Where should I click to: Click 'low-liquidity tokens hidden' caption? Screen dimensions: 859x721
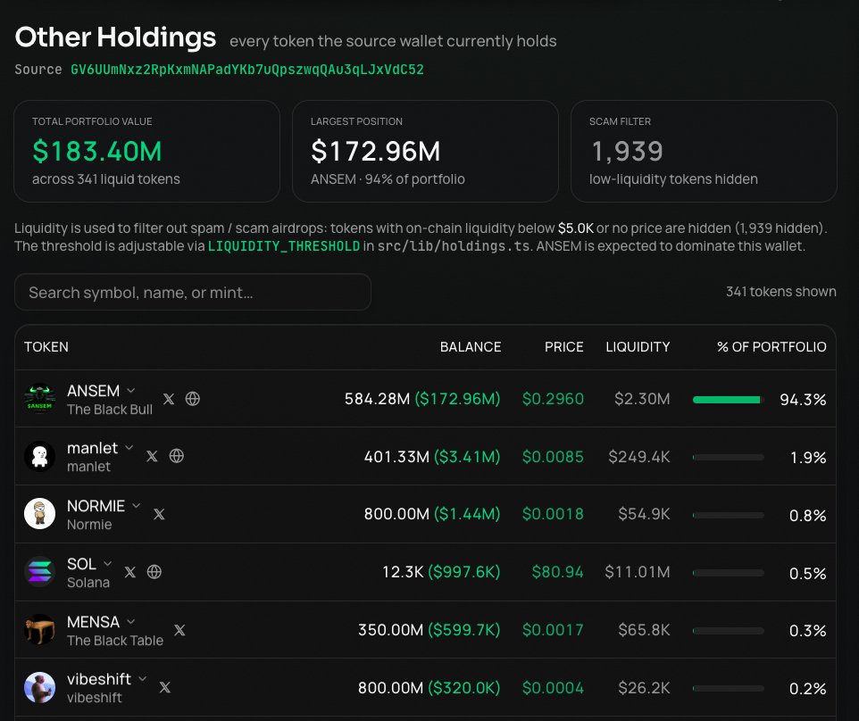coord(673,179)
